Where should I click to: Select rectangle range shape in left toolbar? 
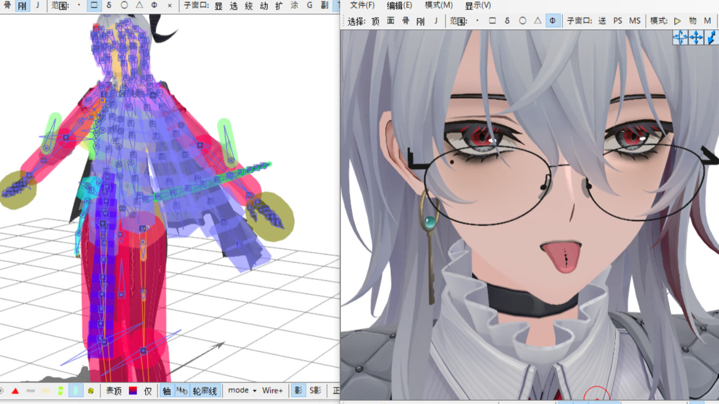(x=94, y=5)
